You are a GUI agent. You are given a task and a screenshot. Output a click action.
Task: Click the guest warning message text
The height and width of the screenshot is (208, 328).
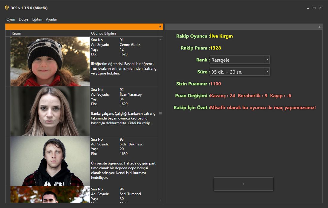coord(263,108)
